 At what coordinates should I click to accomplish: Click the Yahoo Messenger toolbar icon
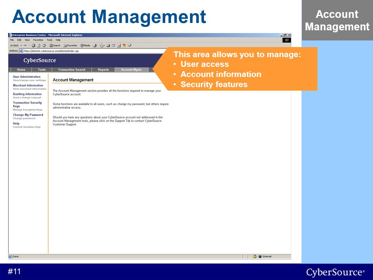coord(124,45)
